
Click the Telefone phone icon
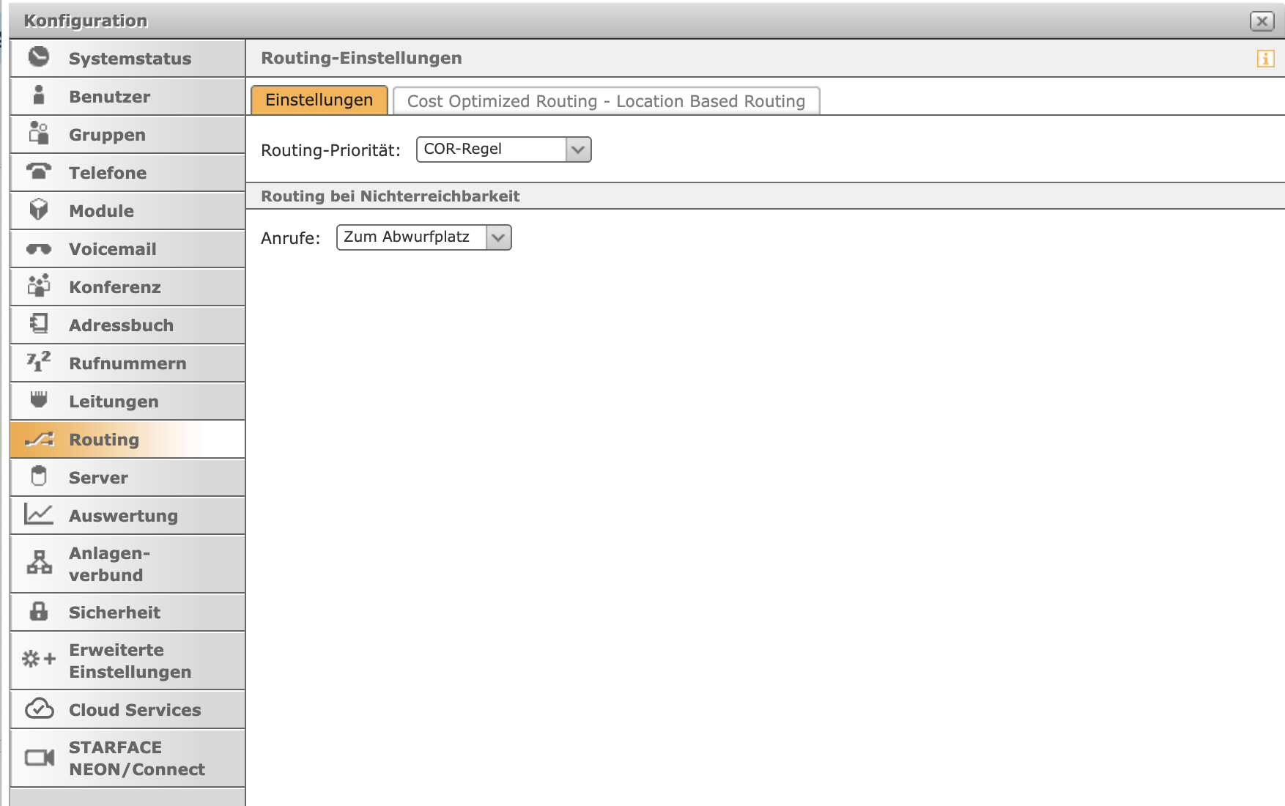click(39, 171)
